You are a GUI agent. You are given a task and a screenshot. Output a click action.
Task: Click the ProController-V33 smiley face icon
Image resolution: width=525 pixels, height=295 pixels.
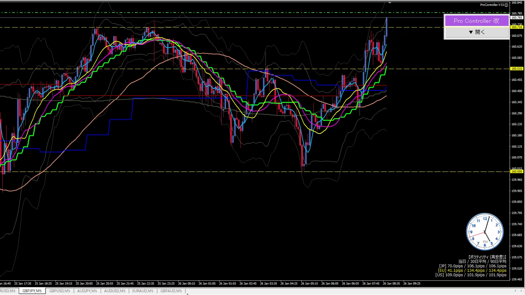tap(506, 5)
